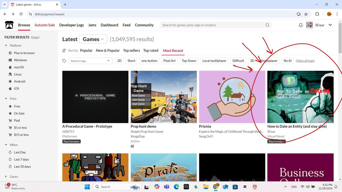Open Developer Logs in navigation
Viewport: 342px width, 192px height.
point(72,25)
